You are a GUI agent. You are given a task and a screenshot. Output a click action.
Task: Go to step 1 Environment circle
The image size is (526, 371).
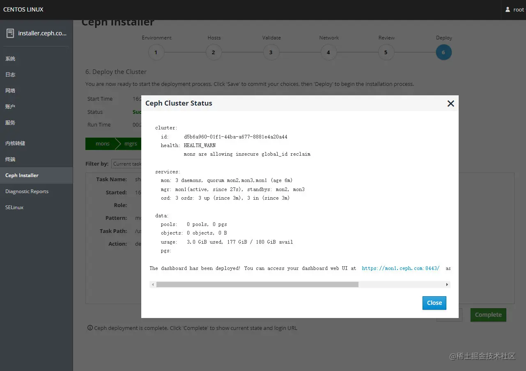point(156,53)
